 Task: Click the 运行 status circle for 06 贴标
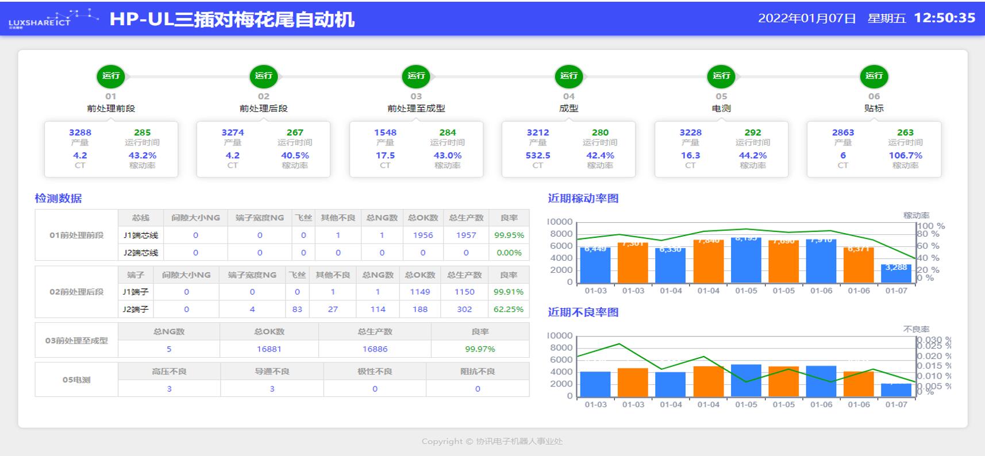(874, 76)
